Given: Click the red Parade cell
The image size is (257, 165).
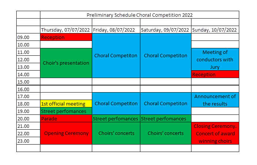Looking at the screenshot, I should [x=66, y=119].
